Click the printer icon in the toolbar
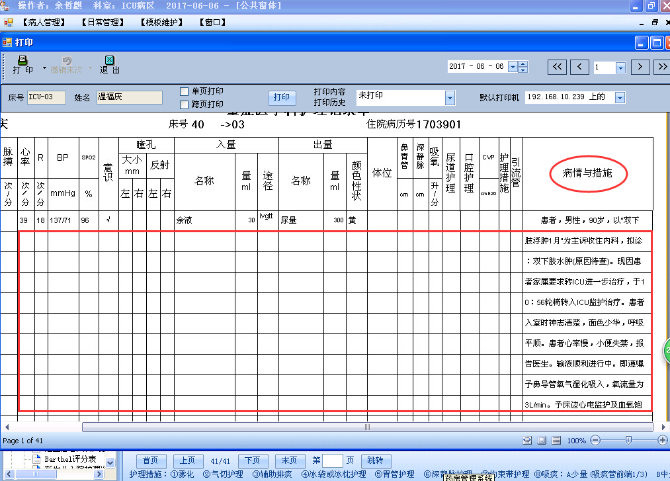This screenshot has width=670, height=481. point(22,60)
